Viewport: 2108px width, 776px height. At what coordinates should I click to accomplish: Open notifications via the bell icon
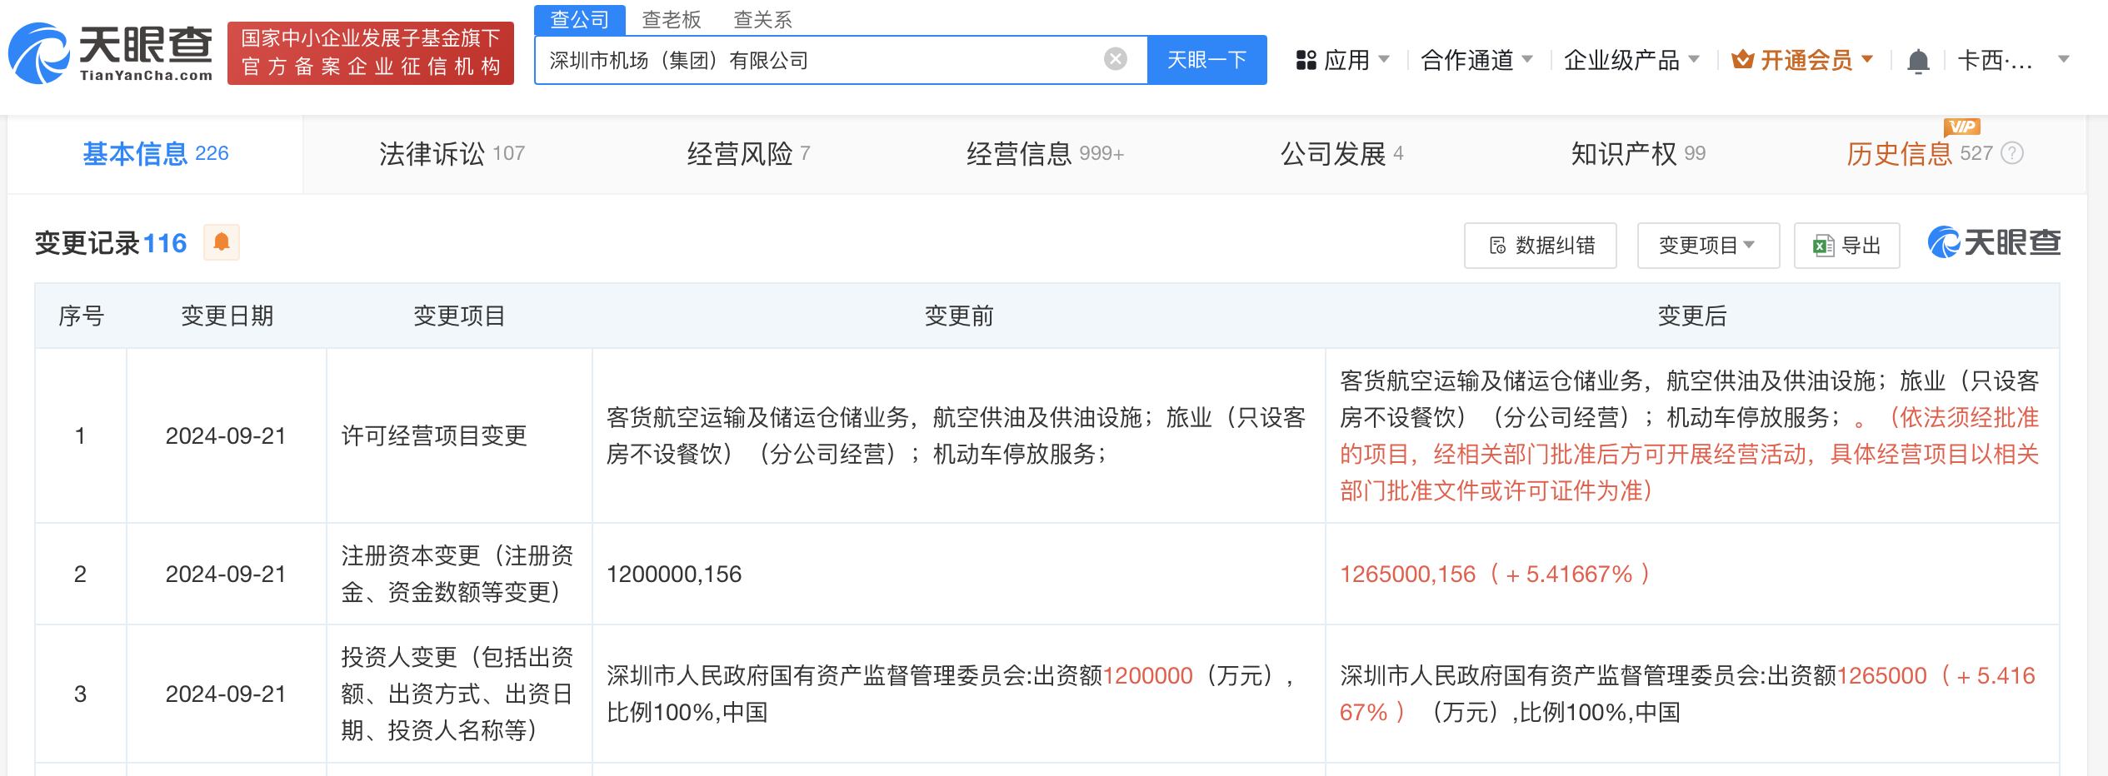[1918, 60]
